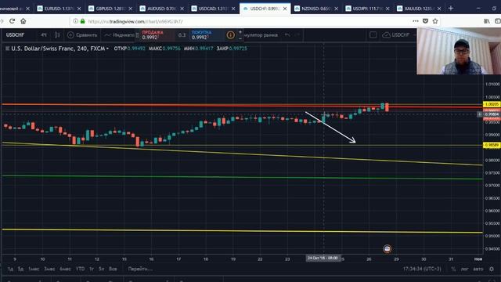Select the 1г time range

tap(92, 269)
